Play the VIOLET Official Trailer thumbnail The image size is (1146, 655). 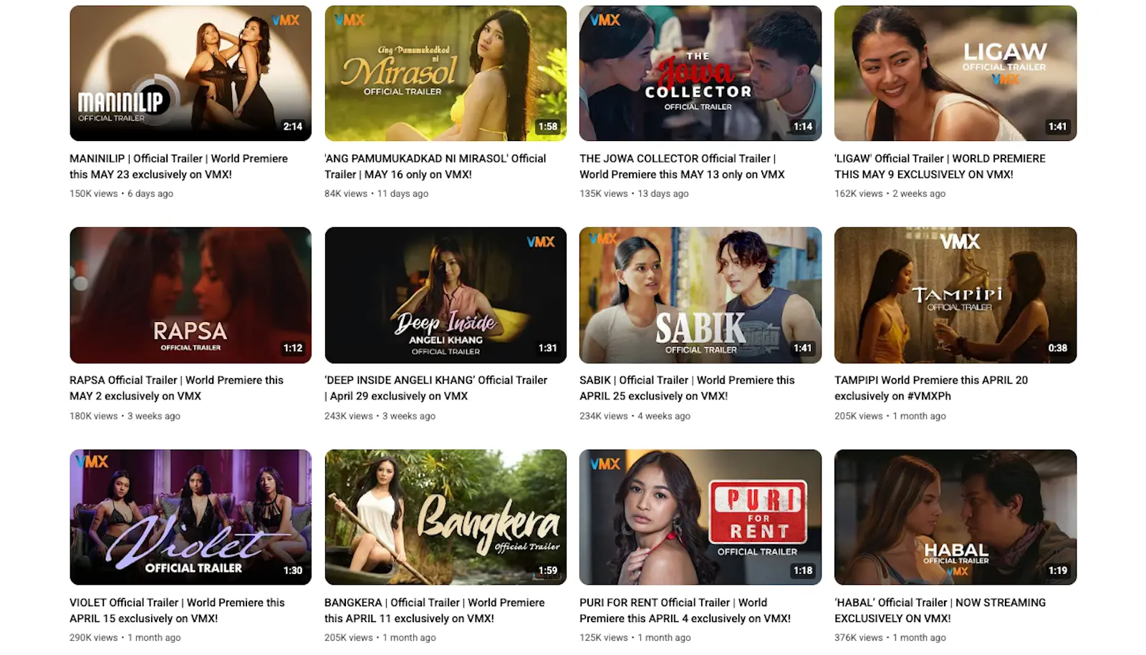pyautogui.click(x=190, y=517)
